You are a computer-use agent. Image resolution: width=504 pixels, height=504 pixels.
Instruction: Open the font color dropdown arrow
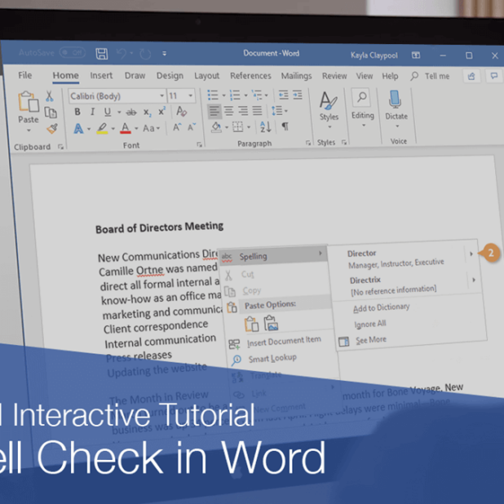click(136, 129)
